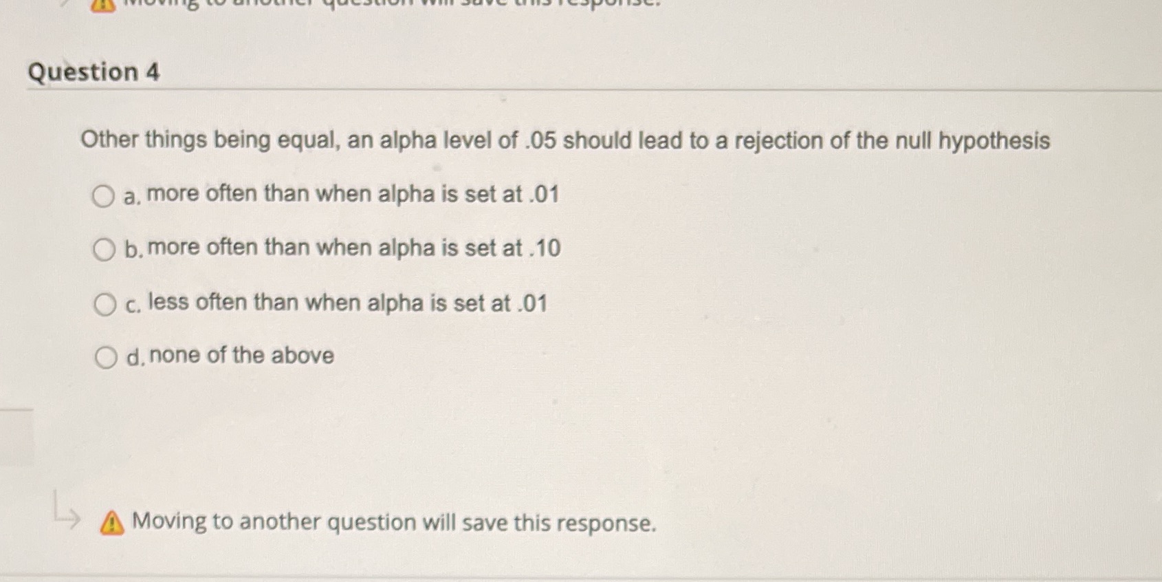Select answer a, more often than alpha .01

pos(103,195)
